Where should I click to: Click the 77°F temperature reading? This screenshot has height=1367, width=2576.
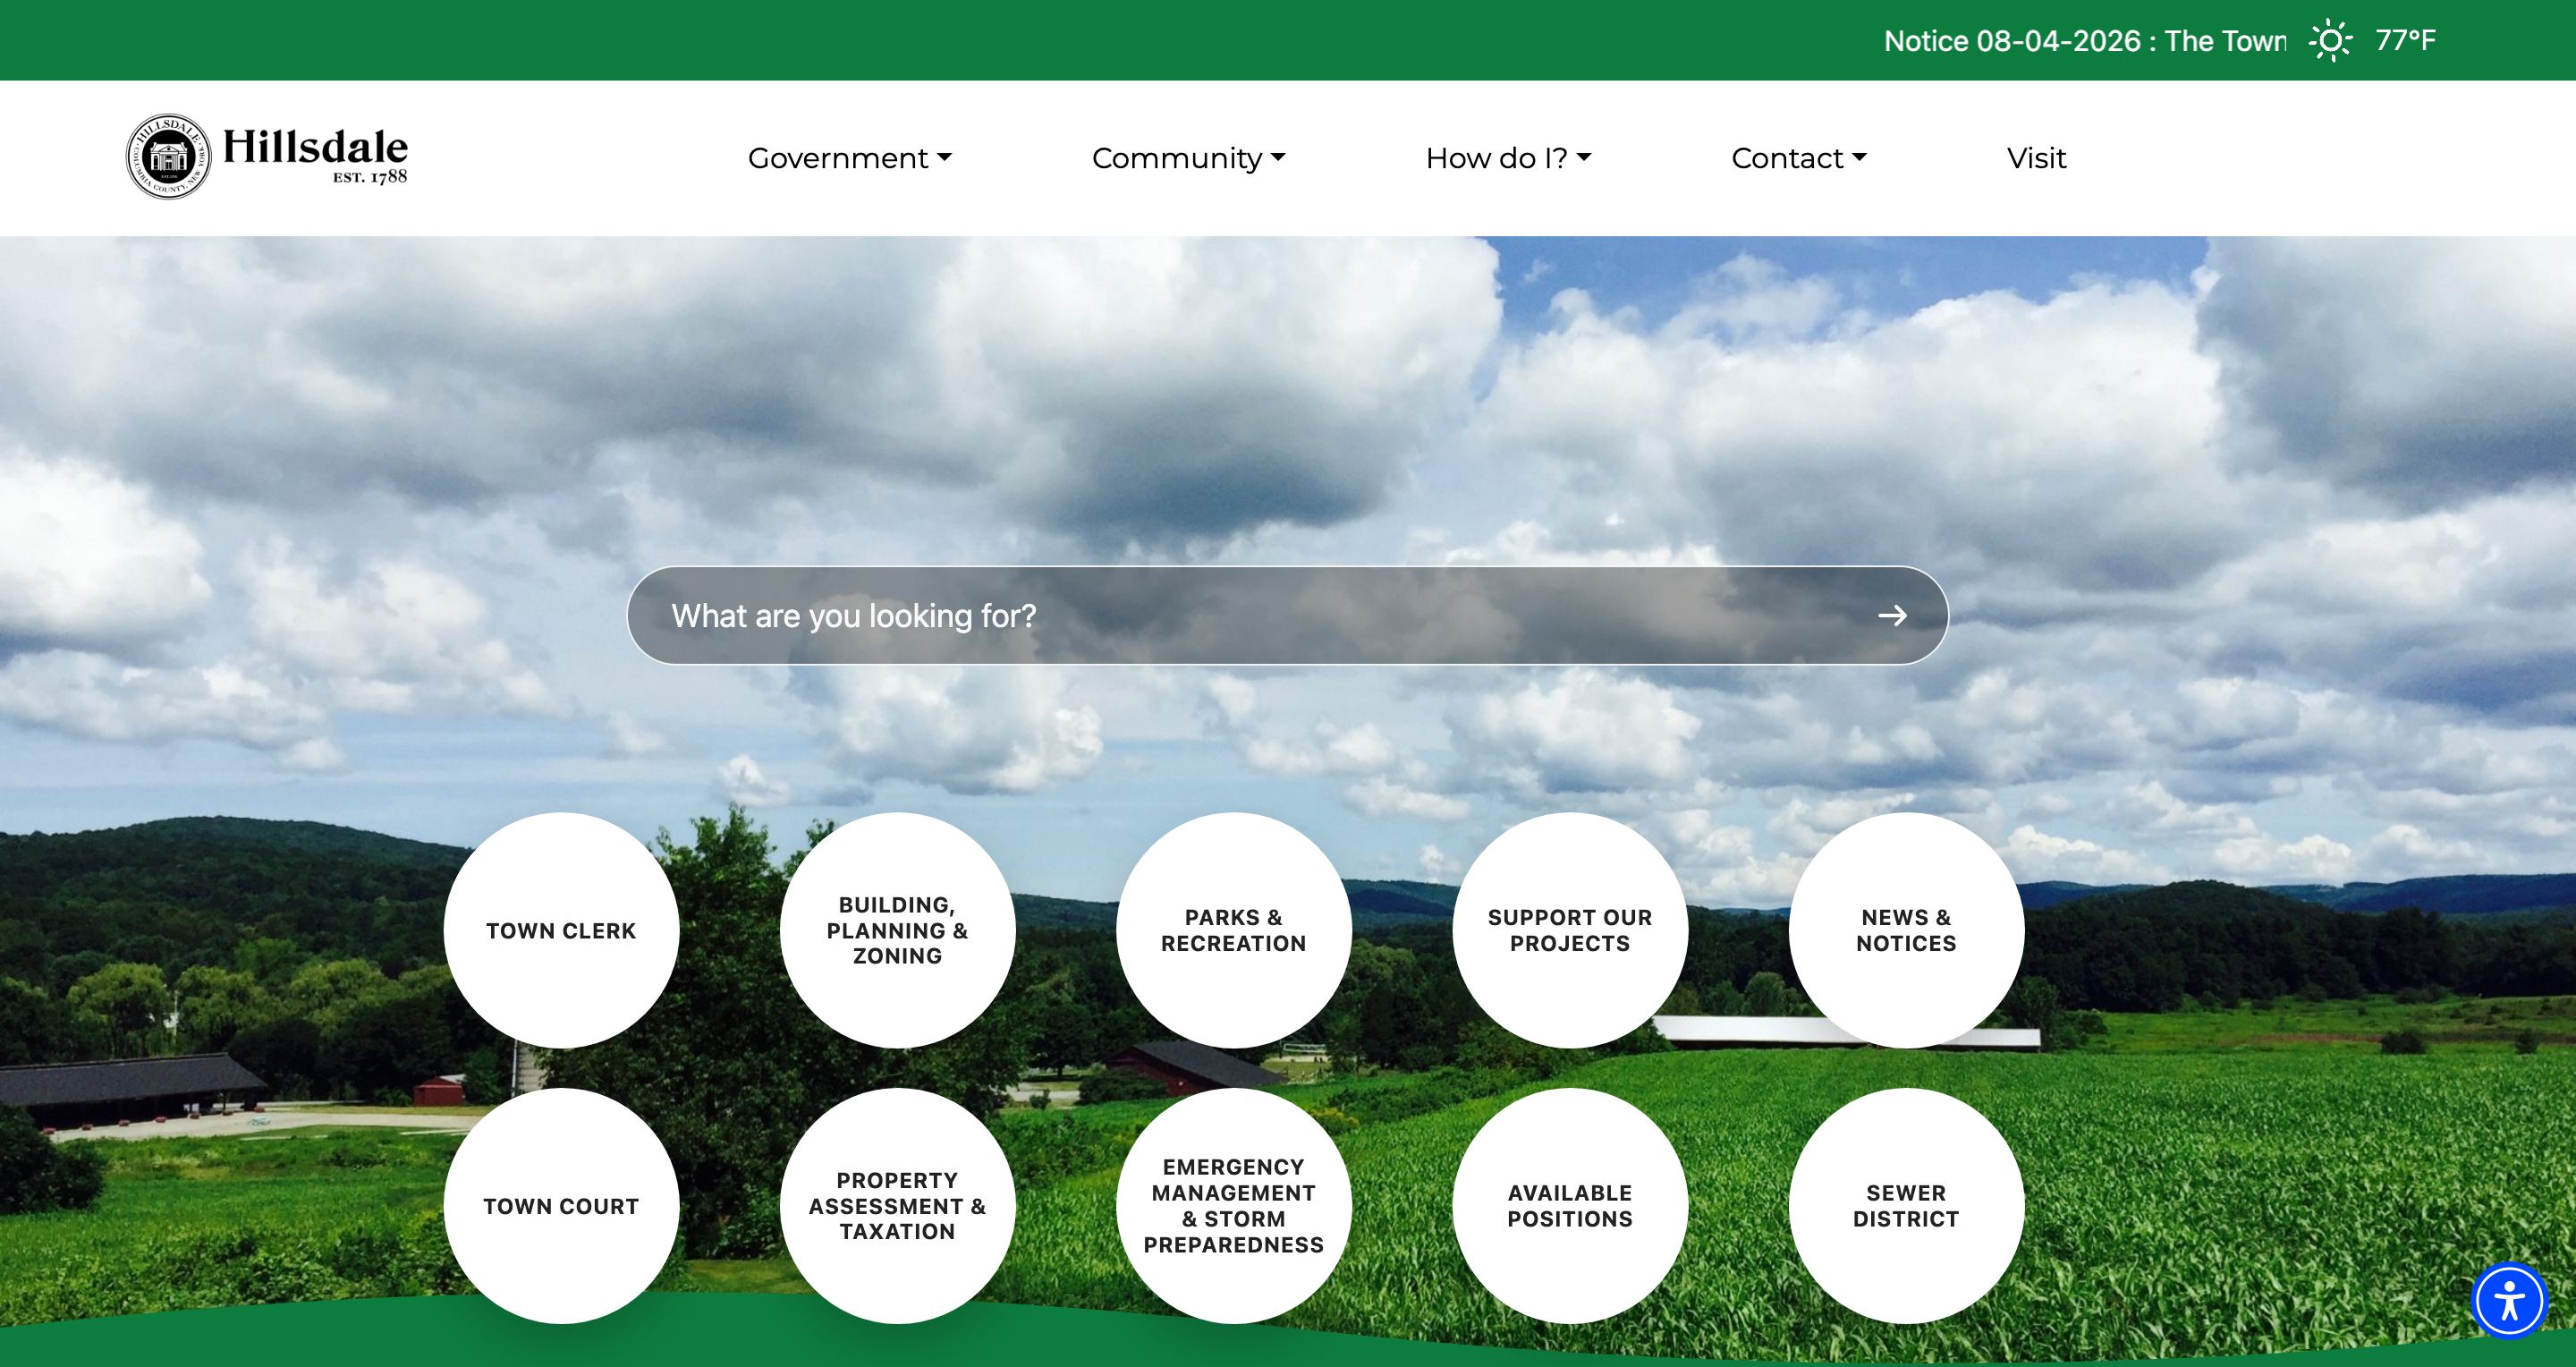point(2405,40)
